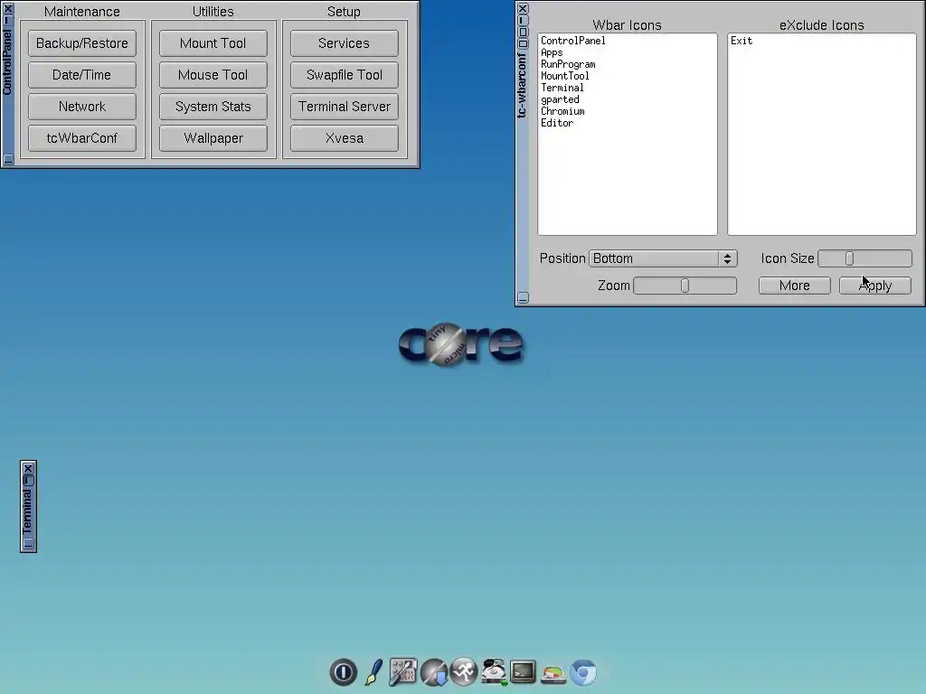Image resolution: width=926 pixels, height=694 pixels.
Task: Open the Editor pen icon in Wbar
Action: click(373, 671)
